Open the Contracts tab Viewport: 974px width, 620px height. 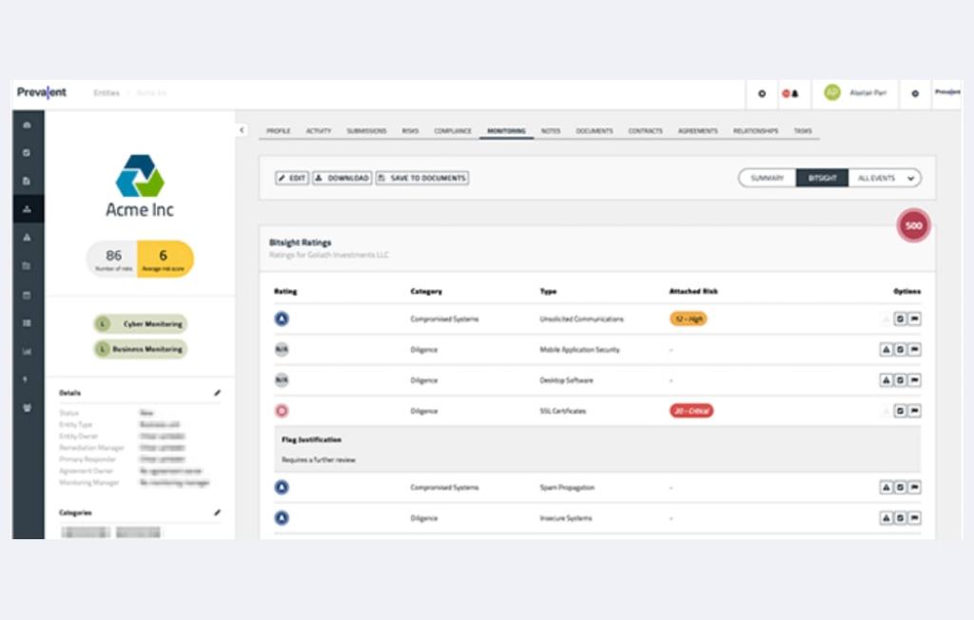(645, 130)
